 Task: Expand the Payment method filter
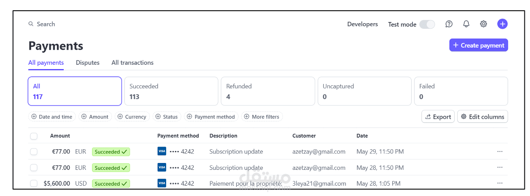click(211, 117)
